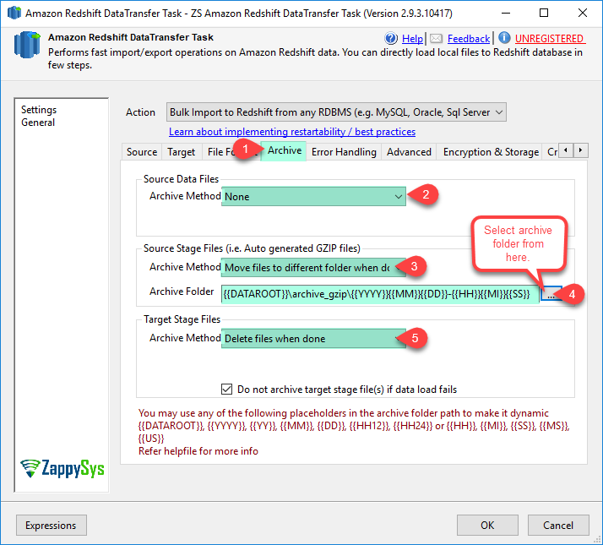Click the Expressions button
This screenshot has width=603, height=545.
click(x=52, y=525)
